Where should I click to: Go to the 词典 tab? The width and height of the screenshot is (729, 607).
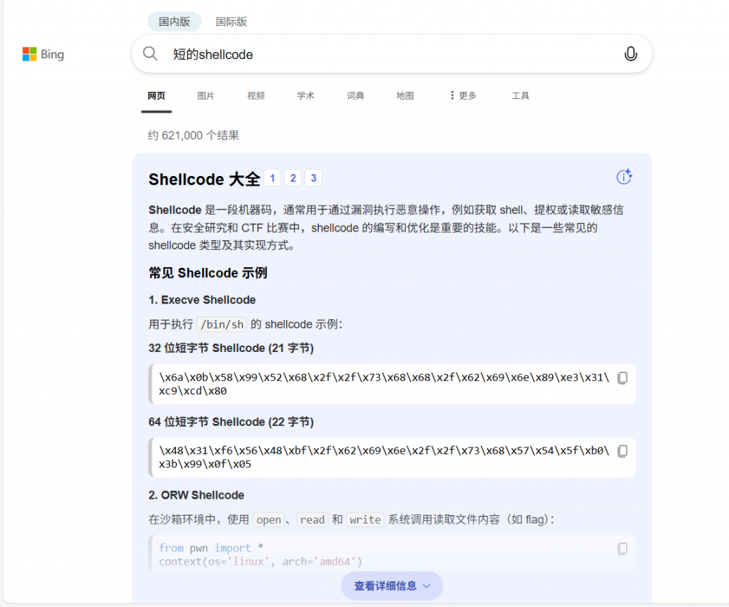[x=355, y=95]
